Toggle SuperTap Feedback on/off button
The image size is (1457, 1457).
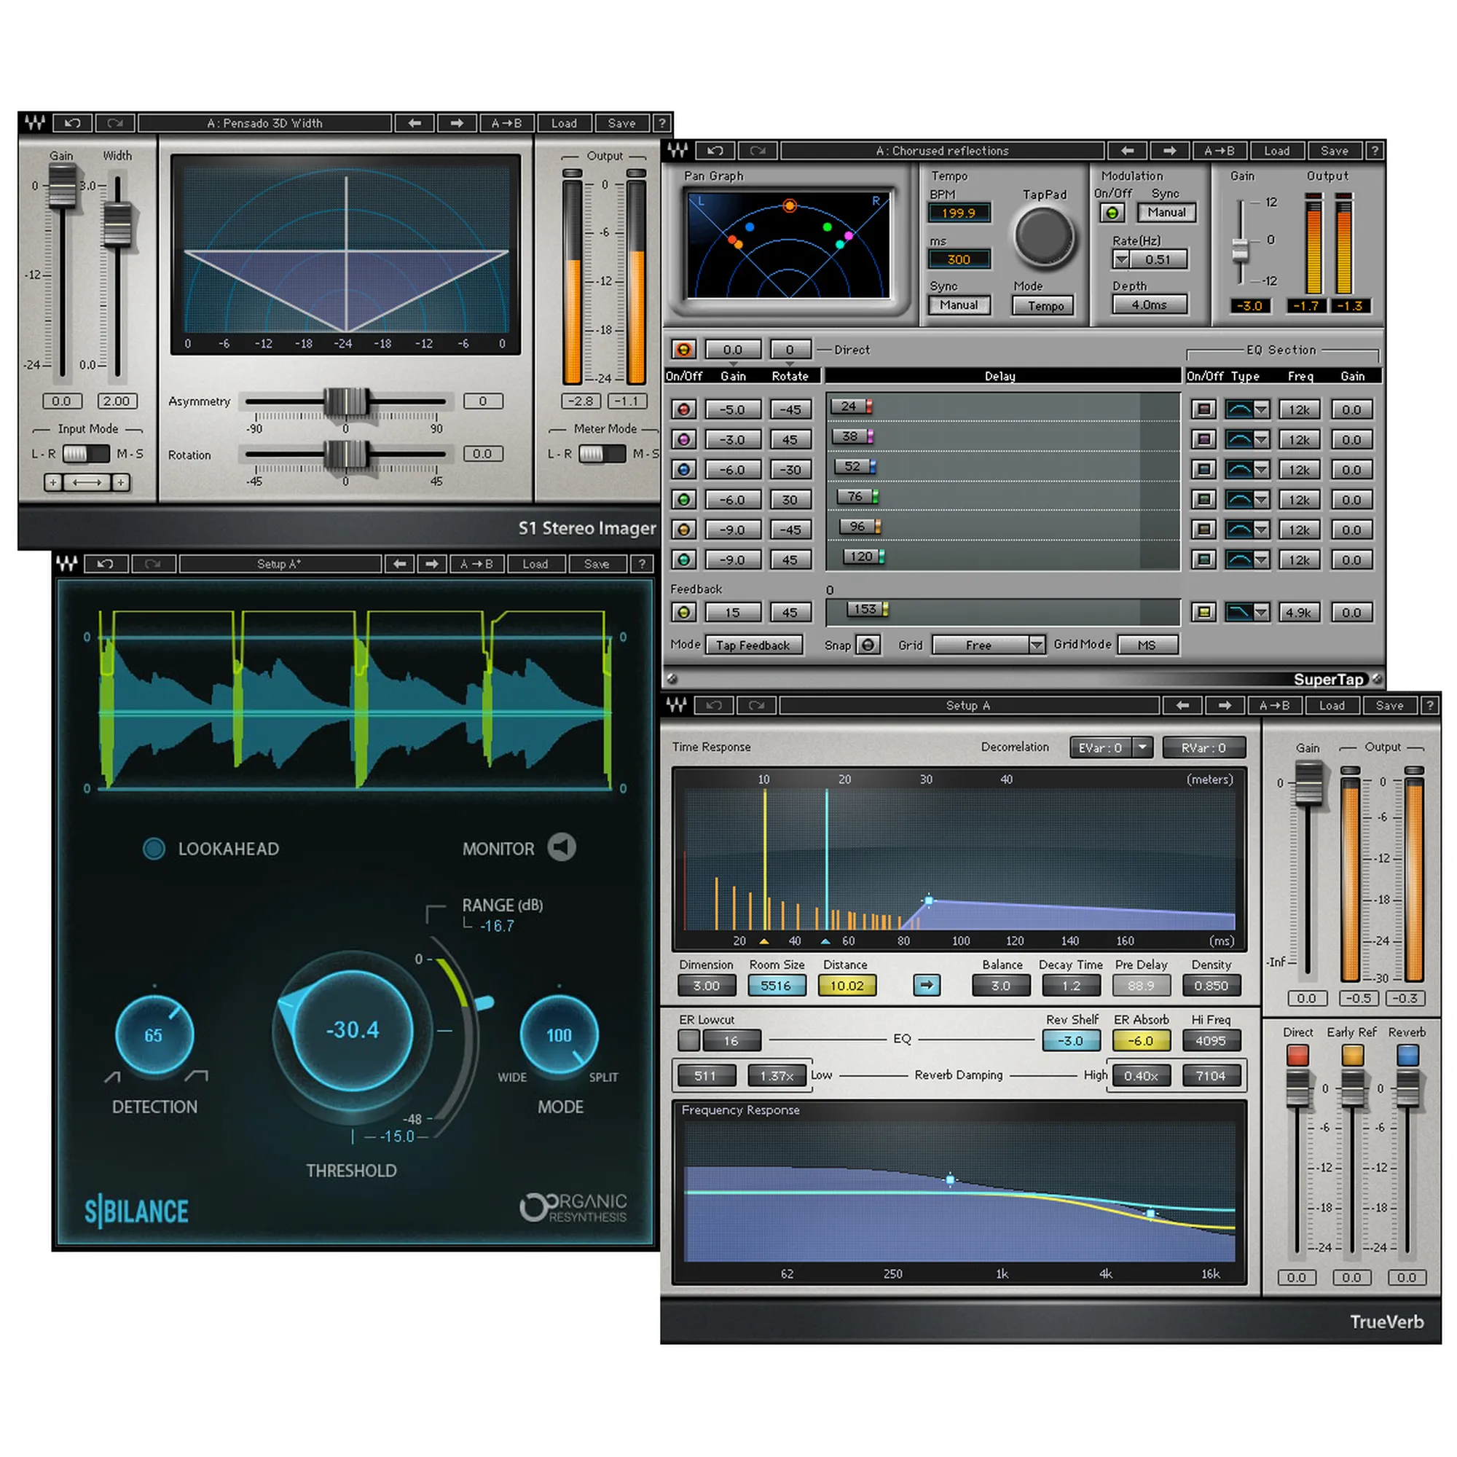(x=684, y=613)
